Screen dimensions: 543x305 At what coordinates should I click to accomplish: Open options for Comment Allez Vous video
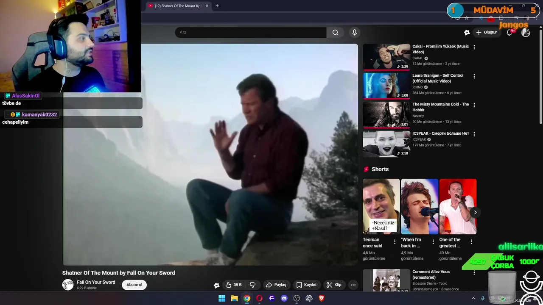point(474,272)
